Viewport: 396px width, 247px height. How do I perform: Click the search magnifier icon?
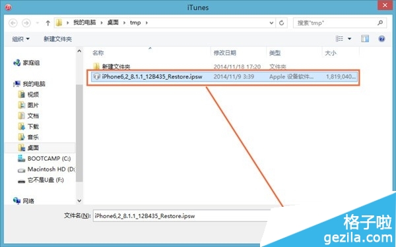[x=380, y=22]
